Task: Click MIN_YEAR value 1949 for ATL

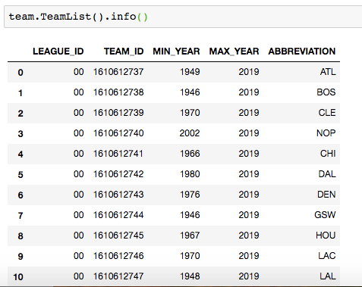Action: tap(190, 72)
